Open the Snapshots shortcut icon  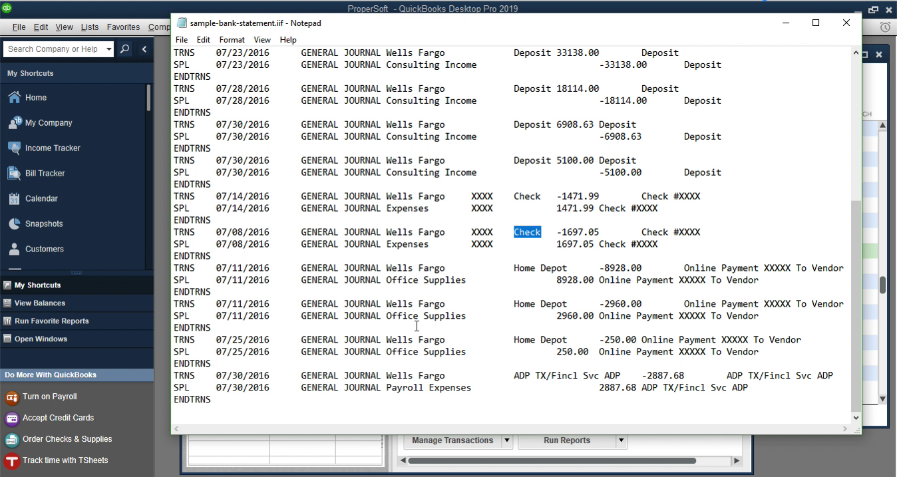point(14,224)
